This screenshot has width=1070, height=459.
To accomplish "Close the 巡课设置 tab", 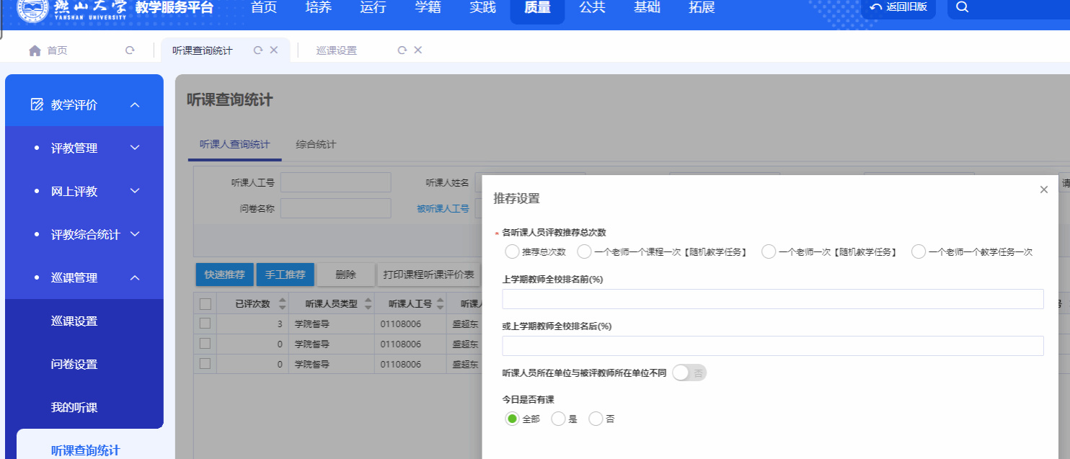I will [x=418, y=50].
